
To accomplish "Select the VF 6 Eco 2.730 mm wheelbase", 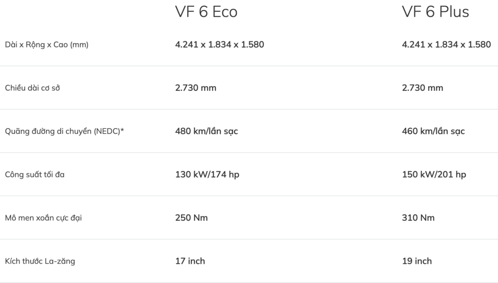I will [x=196, y=88].
